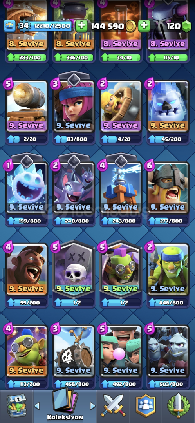Tap the green plus beside gold

[144, 26]
